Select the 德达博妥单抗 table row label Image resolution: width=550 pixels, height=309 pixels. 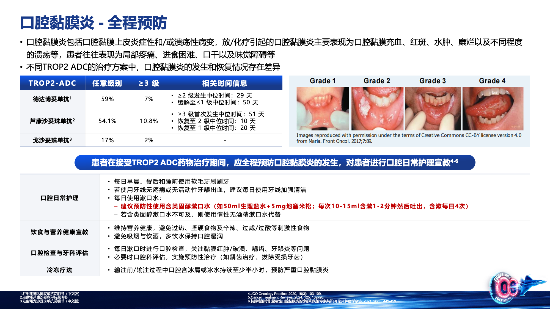coord(52,99)
